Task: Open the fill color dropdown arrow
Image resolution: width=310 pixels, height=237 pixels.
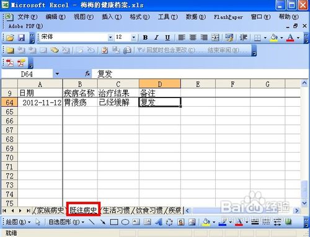Action: [281, 38]
